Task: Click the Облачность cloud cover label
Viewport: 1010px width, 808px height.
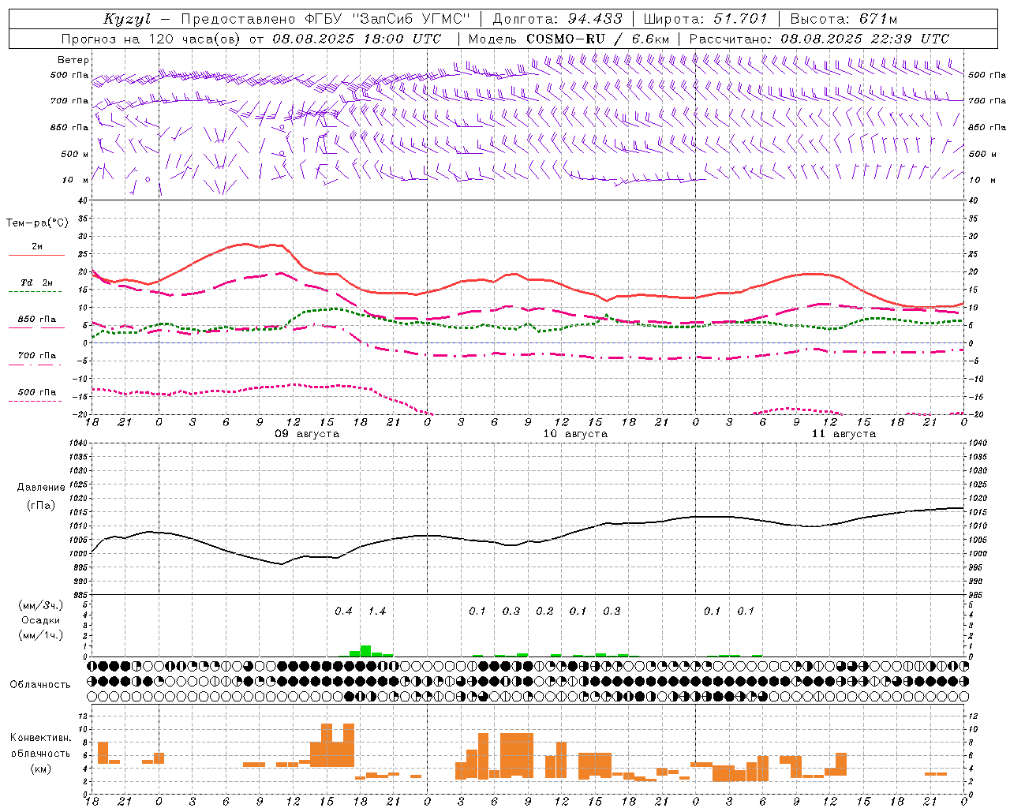Action: (x=40, y=685)
